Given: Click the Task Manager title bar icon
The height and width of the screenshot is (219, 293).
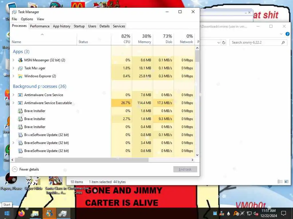Looking at the screenshot, I should [14, 12].
